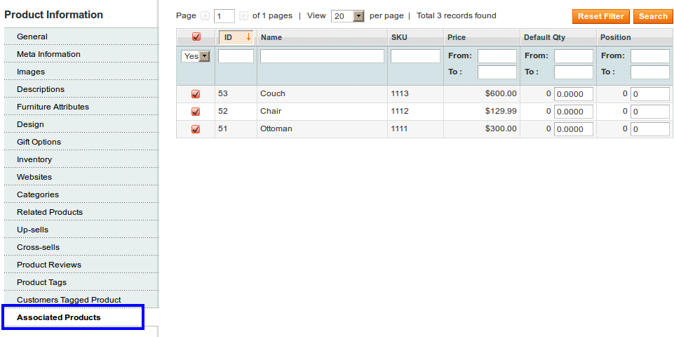Select the Categories tab

coord(81,194)
